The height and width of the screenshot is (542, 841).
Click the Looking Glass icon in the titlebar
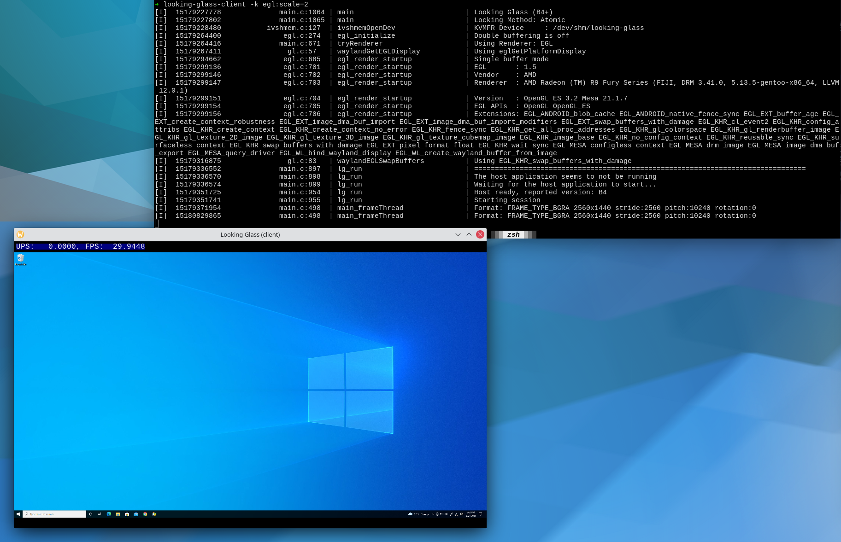pyautogui.click(x=21, y=234)
